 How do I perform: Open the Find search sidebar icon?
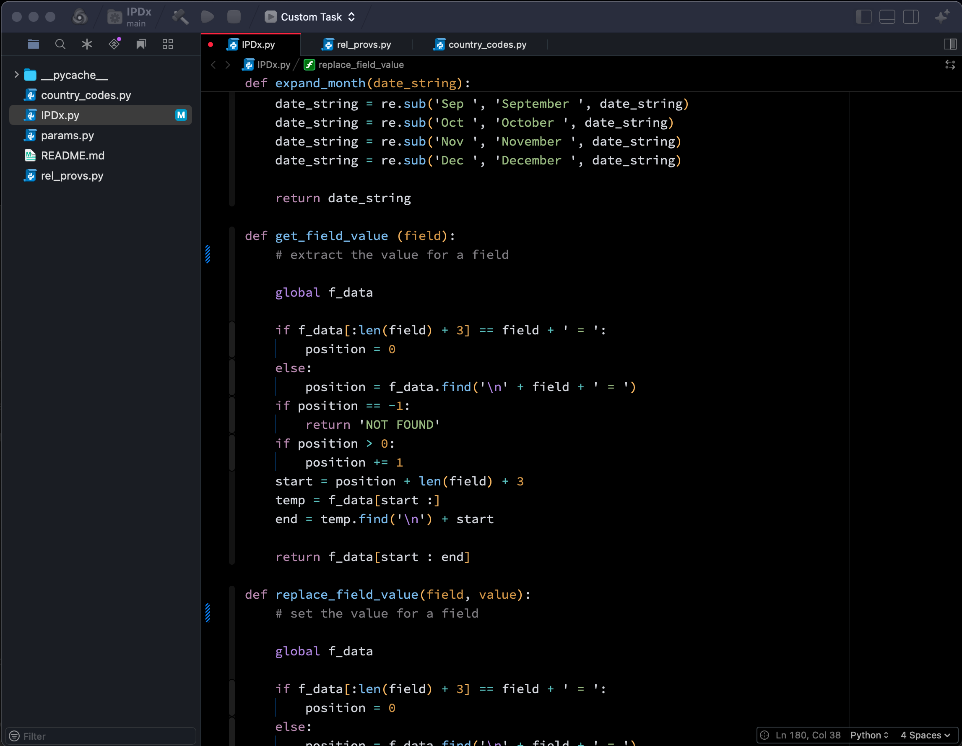60,44
